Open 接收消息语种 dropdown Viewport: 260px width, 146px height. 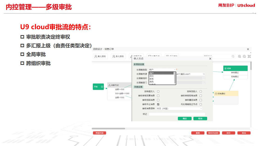pos(179,109)
